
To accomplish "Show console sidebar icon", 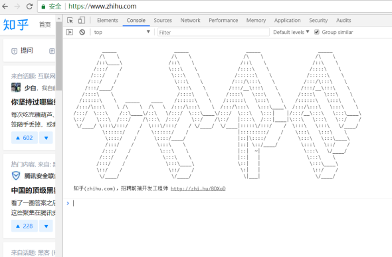I will pyautogui.click(x=70, y=32).
